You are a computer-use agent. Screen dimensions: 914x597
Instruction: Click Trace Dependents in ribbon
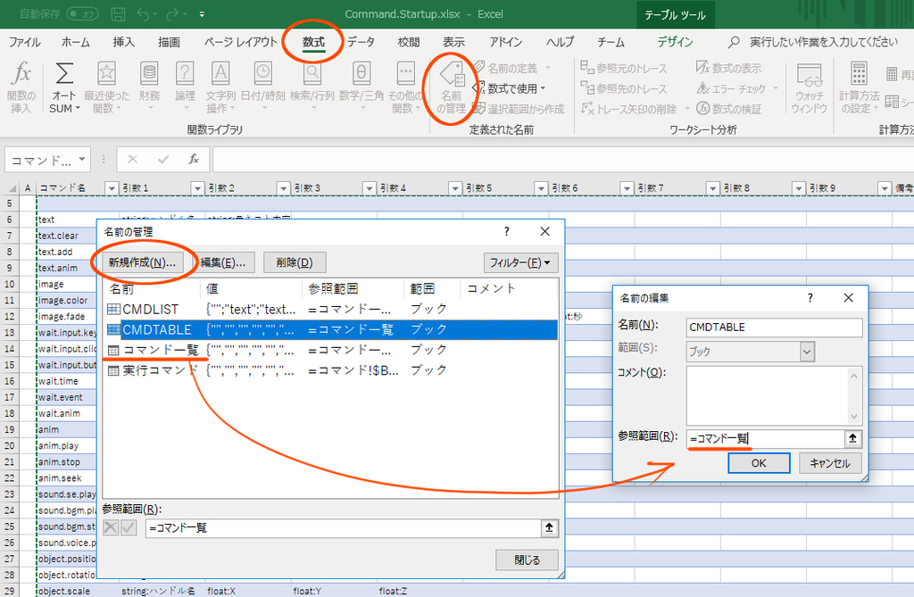point(624,88)
